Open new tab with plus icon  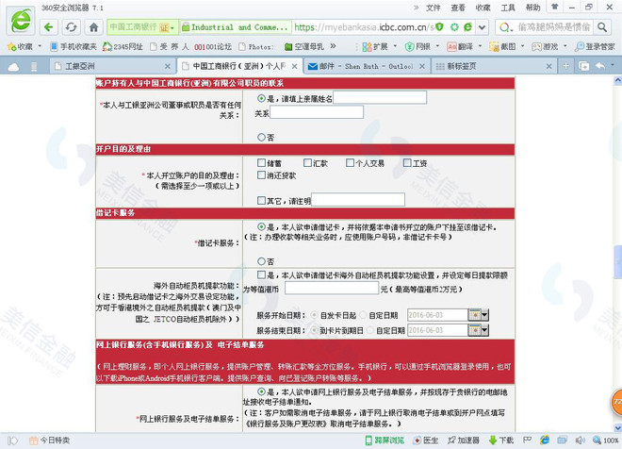click(565, 66)
